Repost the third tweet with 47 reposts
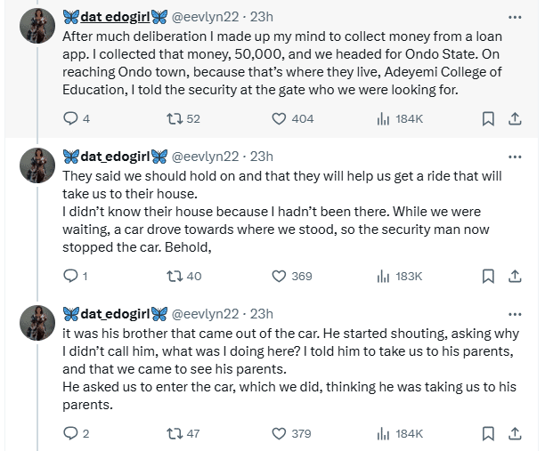This screenshot has height=451, width=545. [175, 433]
